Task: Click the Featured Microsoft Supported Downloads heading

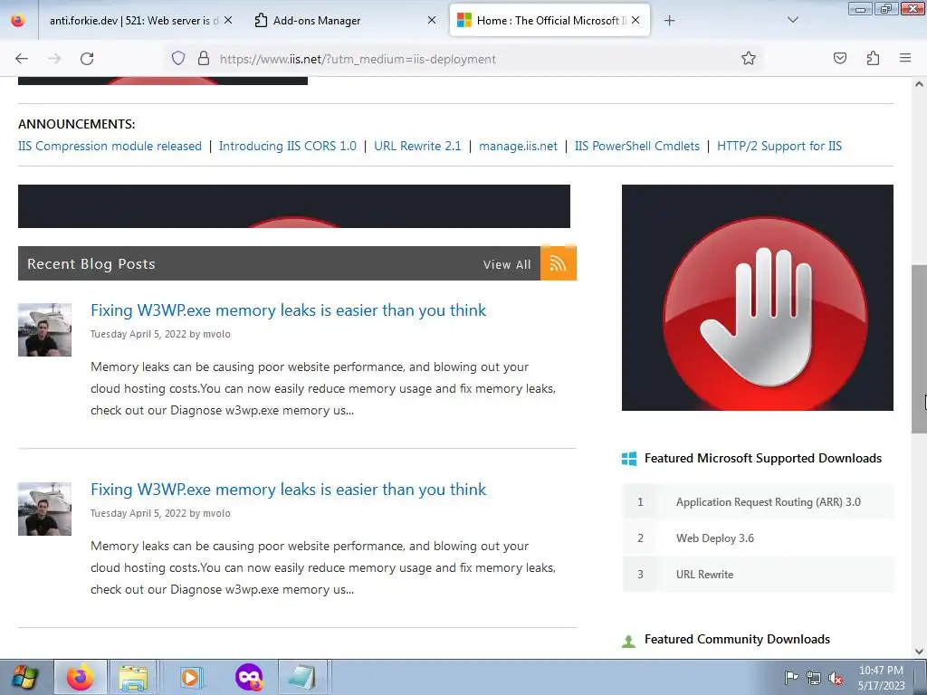Action: (x=762, y=459)
